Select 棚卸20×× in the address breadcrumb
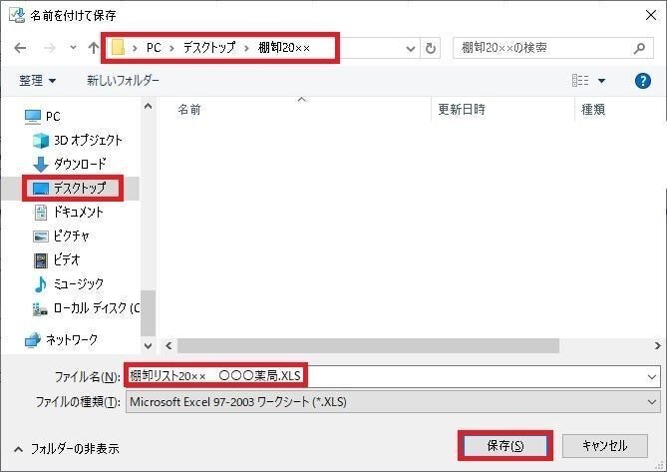 point(284,48)
